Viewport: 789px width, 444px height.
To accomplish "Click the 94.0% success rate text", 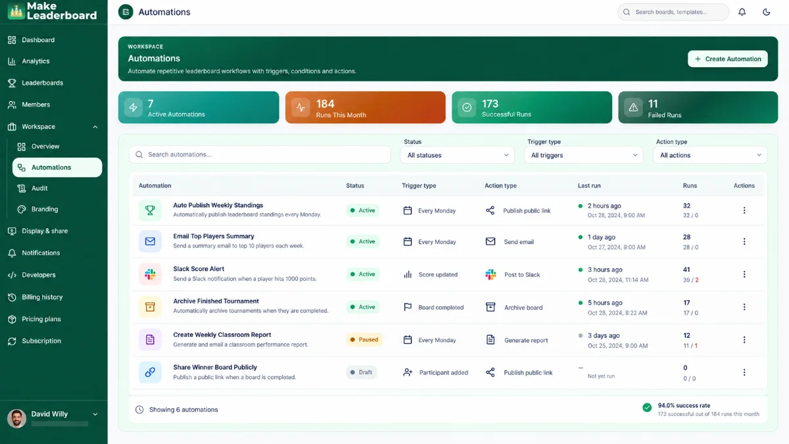I will 684,406.
